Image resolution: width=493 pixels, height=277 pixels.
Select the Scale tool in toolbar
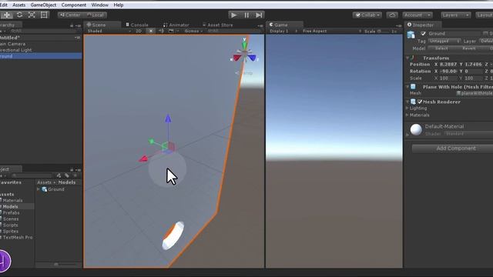coord(32,15)
